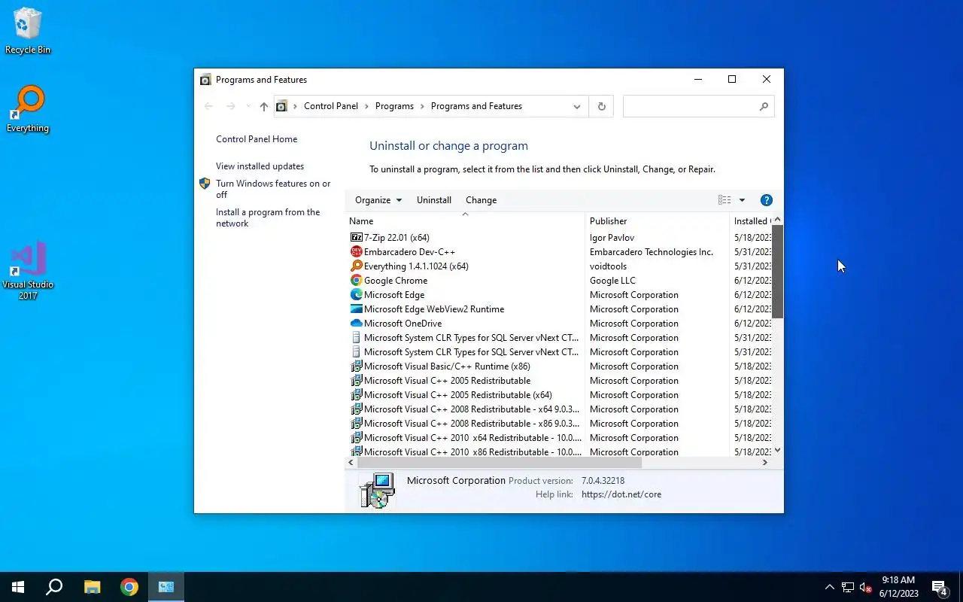Open taskbar search

(x=54, y=587)
